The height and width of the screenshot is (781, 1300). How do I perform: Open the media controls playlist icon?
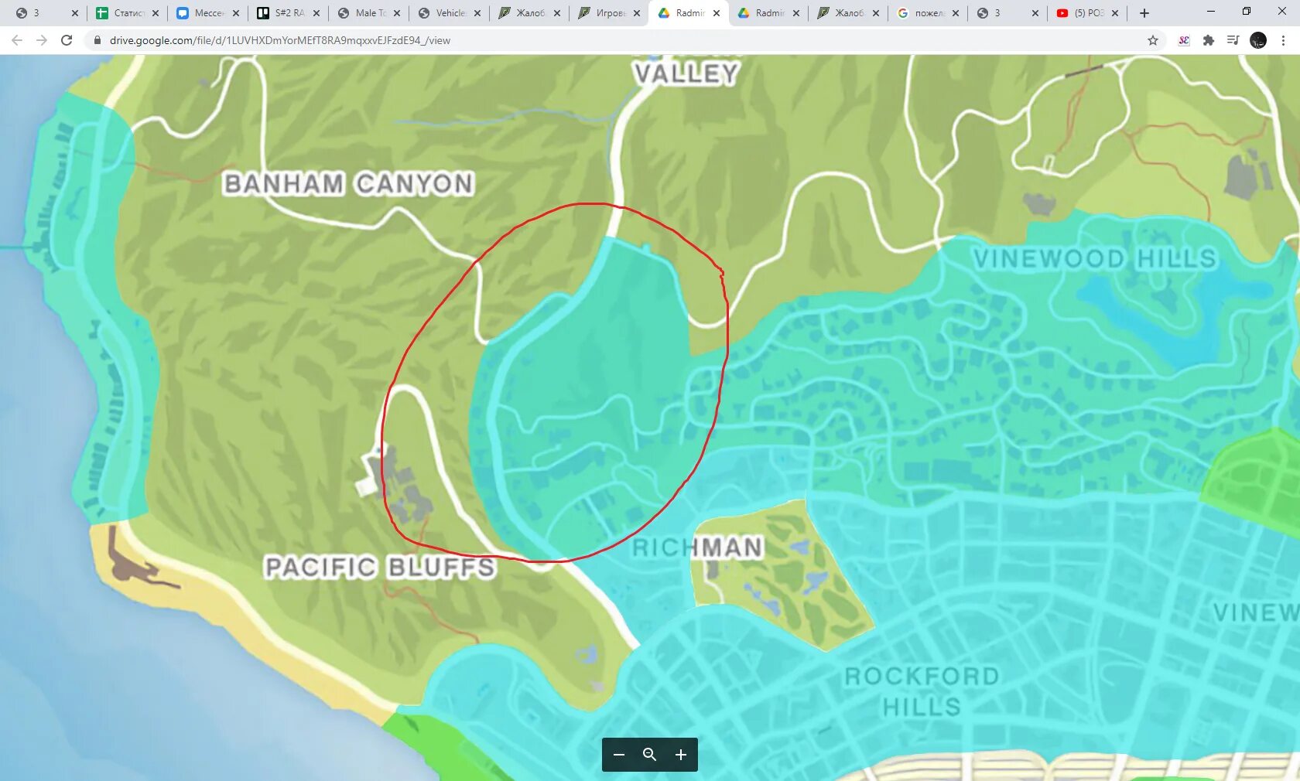pyautogui.click(x=1233, y=40)
